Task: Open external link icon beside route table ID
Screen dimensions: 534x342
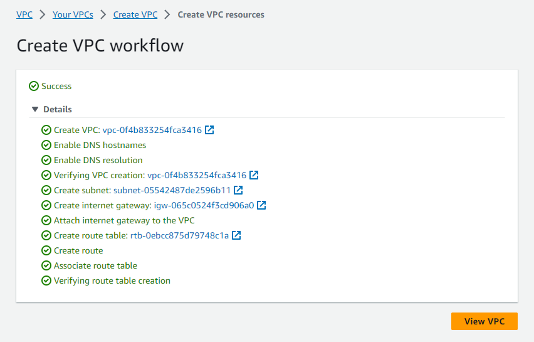Action: point(236,235)
